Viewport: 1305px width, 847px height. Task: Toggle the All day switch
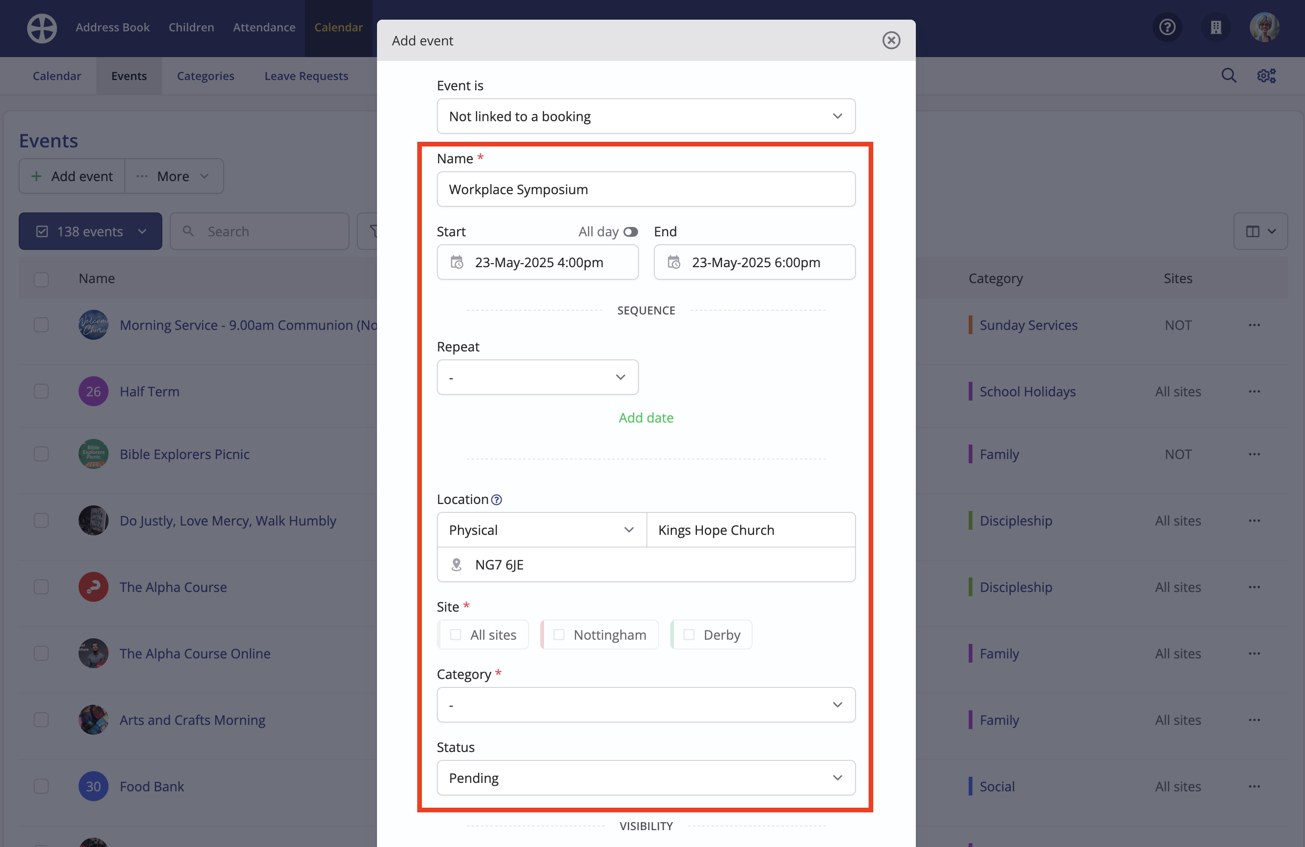pos(631,232)
